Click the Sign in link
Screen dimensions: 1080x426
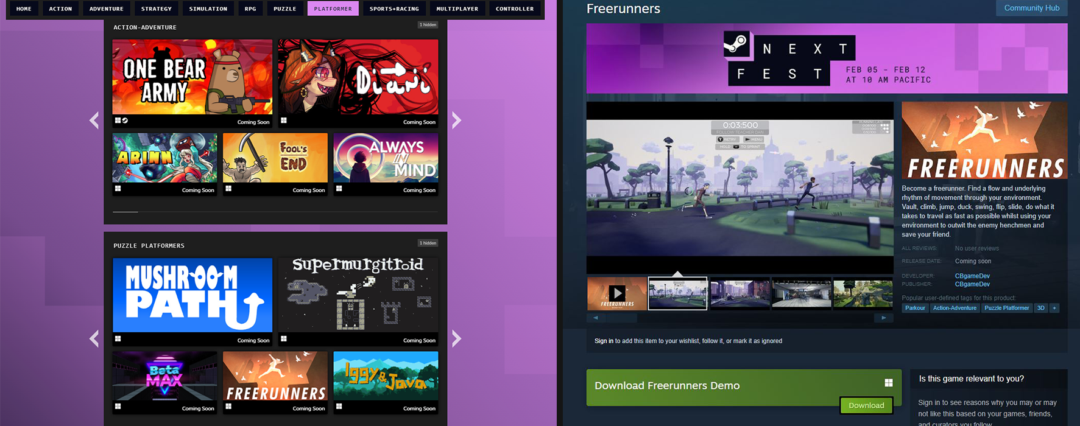(604, 341)
